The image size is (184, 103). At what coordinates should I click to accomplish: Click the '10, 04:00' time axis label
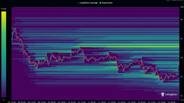click(72, 102)
